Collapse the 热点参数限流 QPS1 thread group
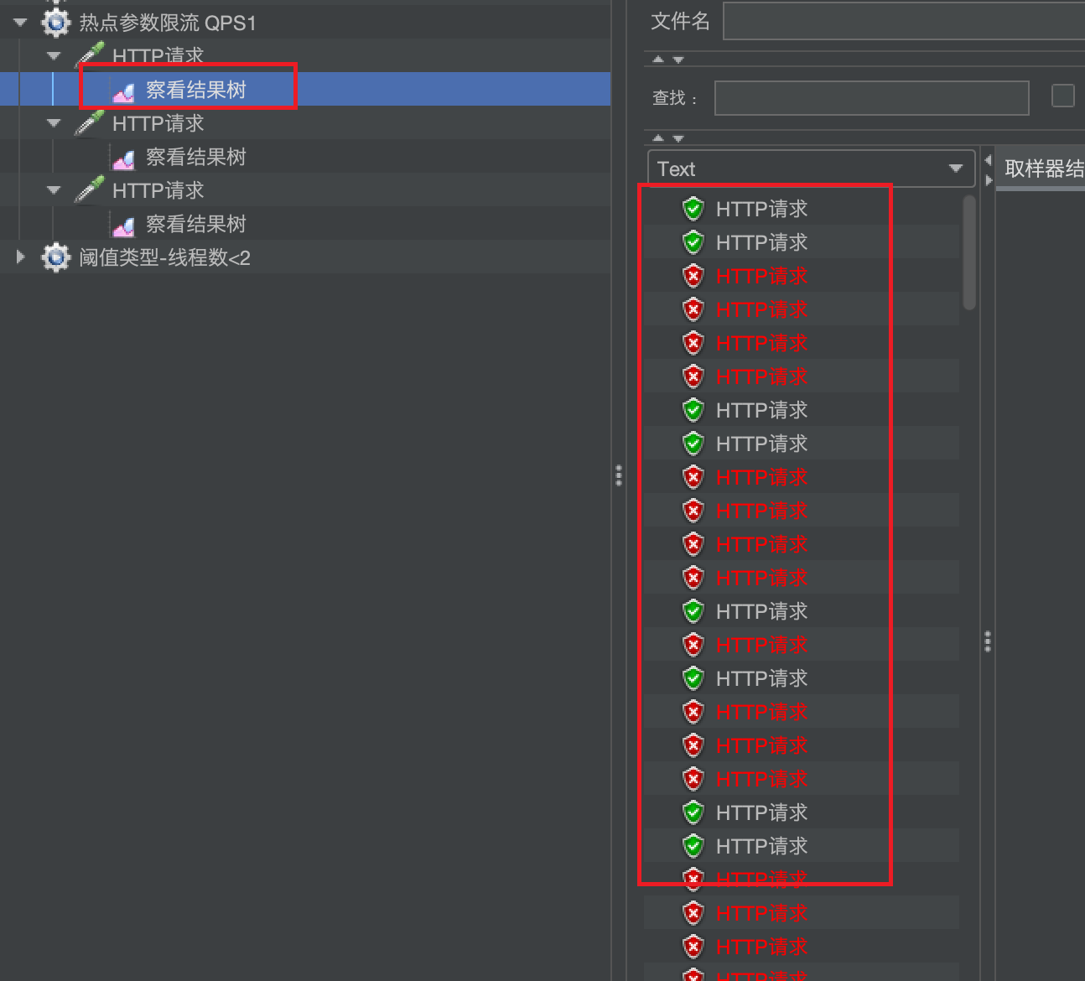 pos(20,23)
